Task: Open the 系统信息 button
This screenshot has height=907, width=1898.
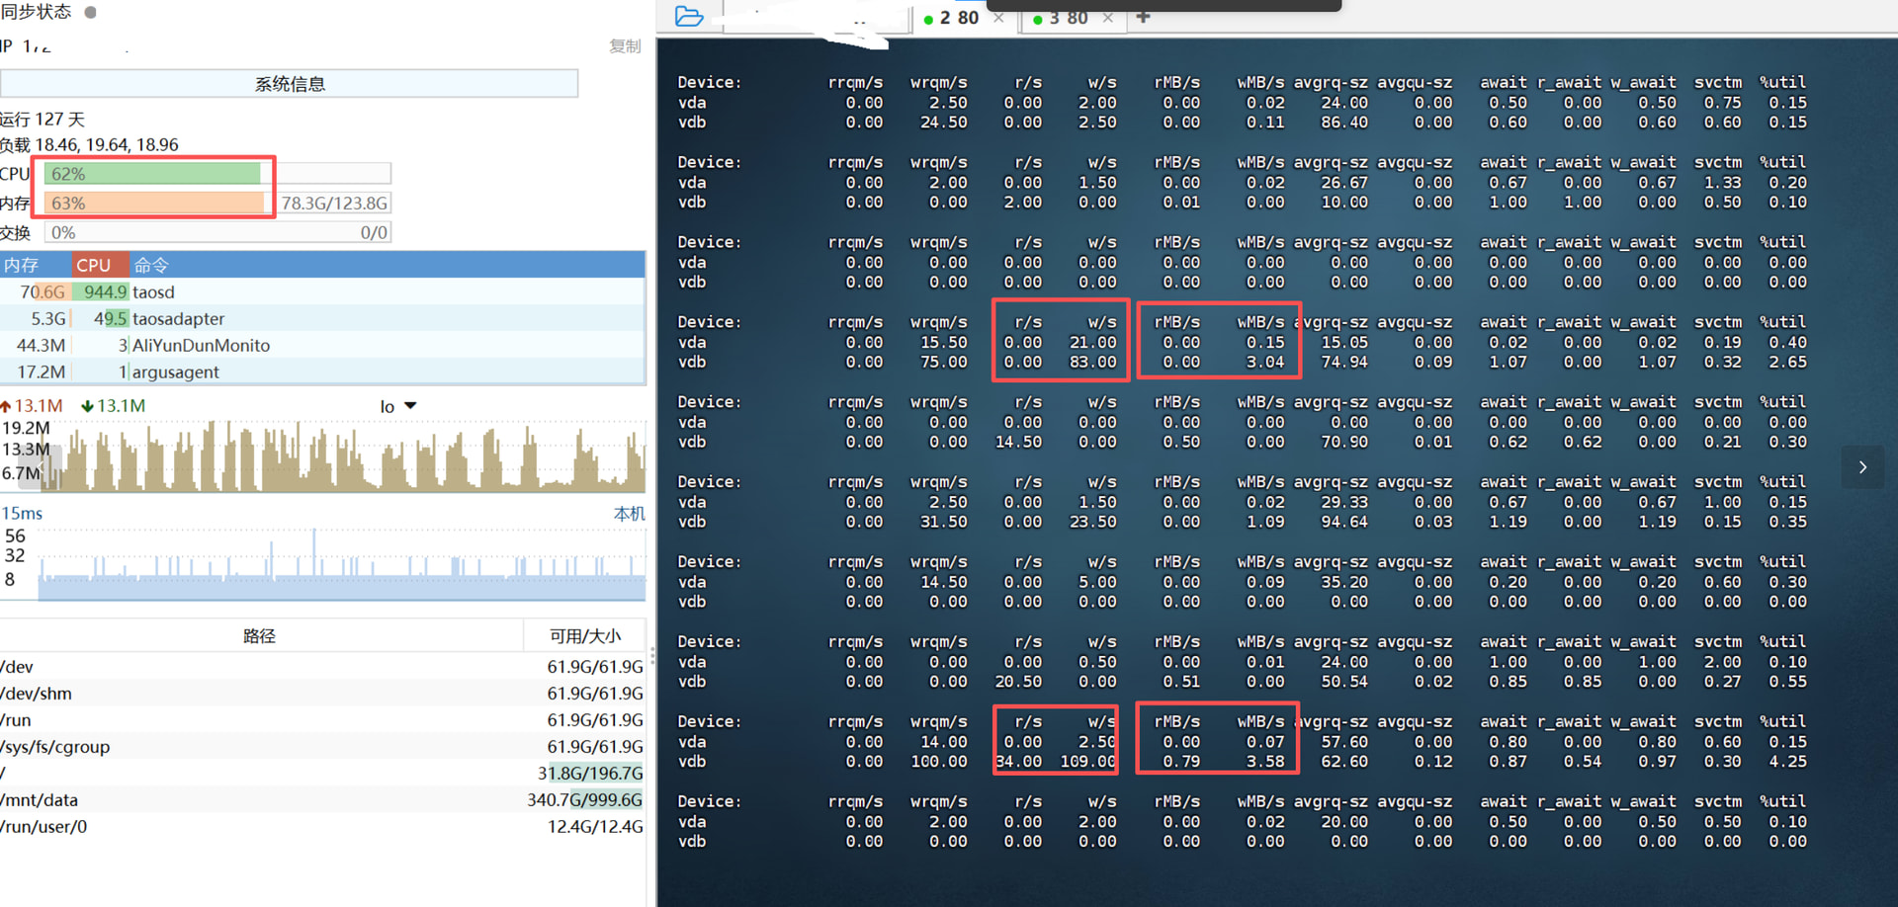Action: (289, 84)
